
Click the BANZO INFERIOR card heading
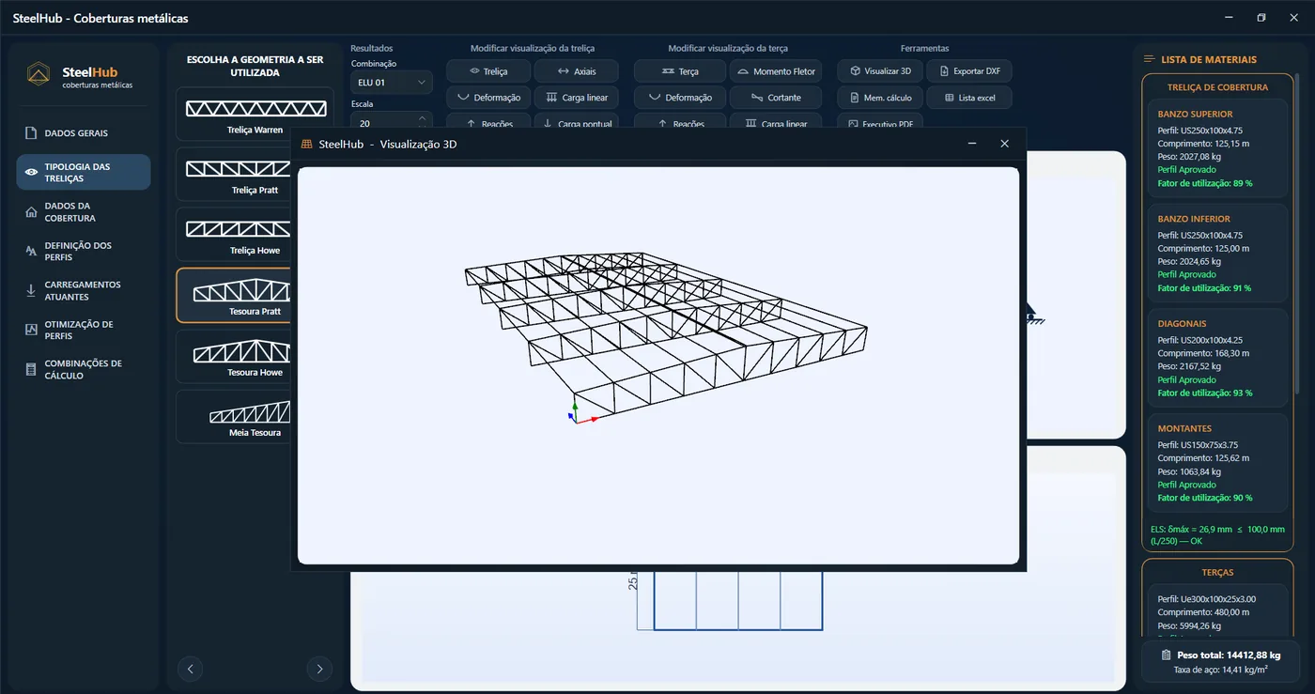tap(1193, 219)
